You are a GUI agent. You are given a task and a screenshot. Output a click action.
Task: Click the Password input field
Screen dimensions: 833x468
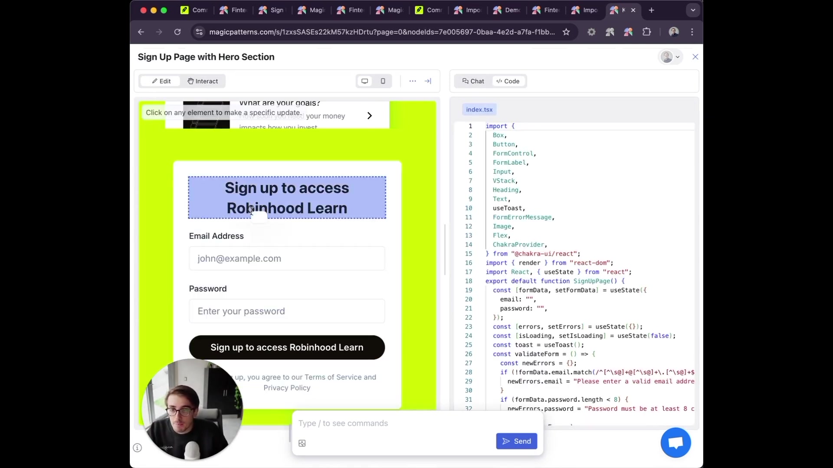287,311
